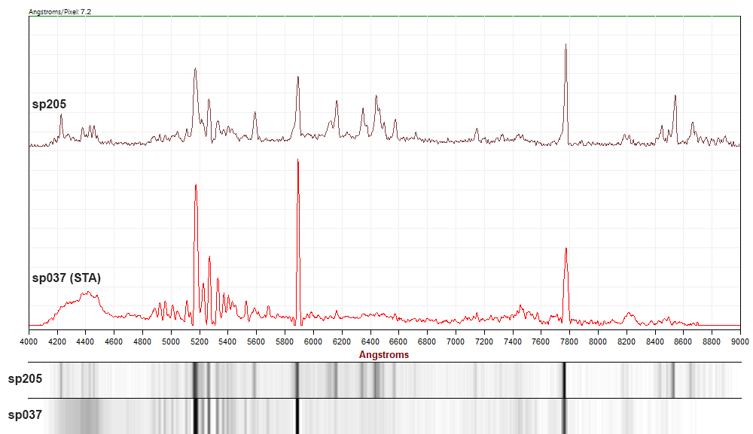Click the Angstroms axis title

tap(384, 354)
